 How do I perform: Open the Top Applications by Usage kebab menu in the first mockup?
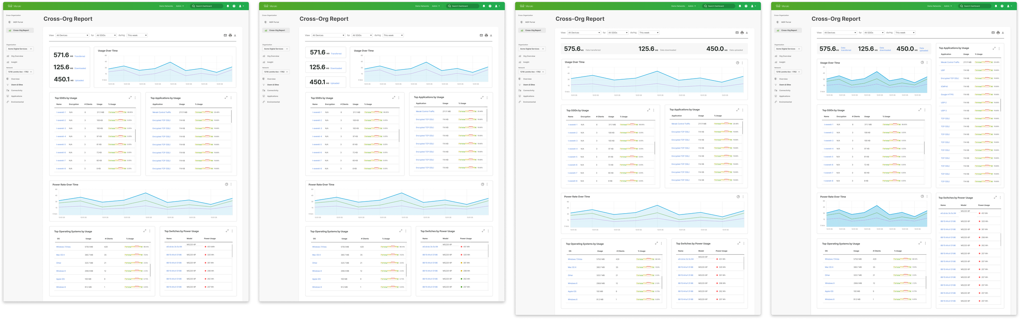point(231,98)
